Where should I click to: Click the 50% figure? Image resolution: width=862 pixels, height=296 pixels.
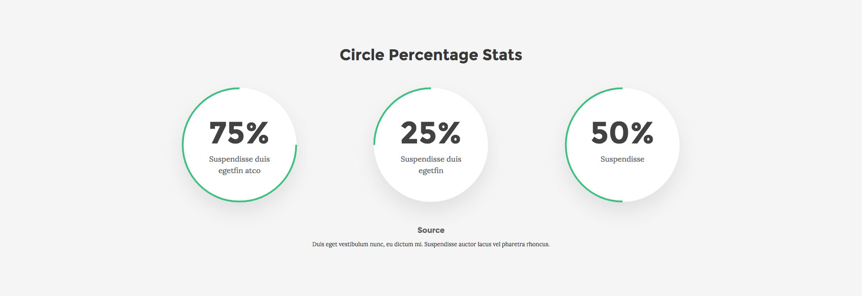[x=622, y=133]
